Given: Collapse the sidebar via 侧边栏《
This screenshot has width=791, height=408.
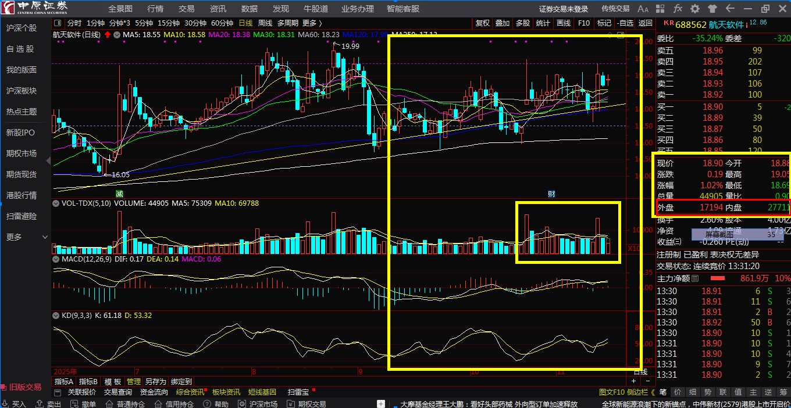Looking at the screenshot, I should pyautogui.click(x=641, y=392).
